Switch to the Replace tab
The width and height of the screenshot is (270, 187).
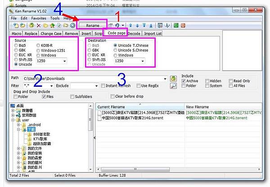coord(31,34)
